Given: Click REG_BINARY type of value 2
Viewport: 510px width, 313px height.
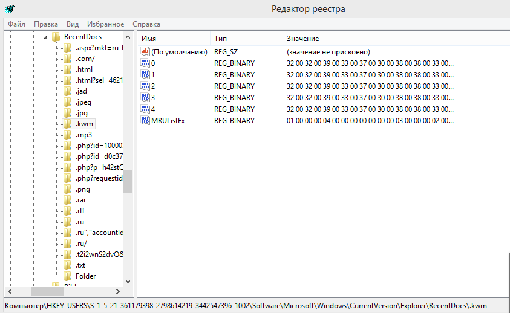Looking at the screenshot, I should pos(234,86).
